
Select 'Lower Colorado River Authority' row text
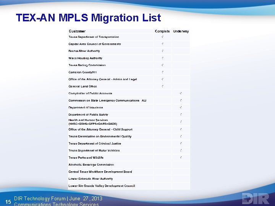click(91, 179)
